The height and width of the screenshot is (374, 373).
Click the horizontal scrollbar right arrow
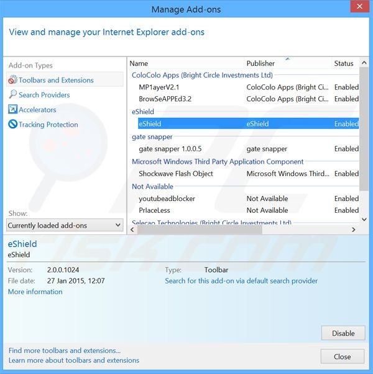354,229
